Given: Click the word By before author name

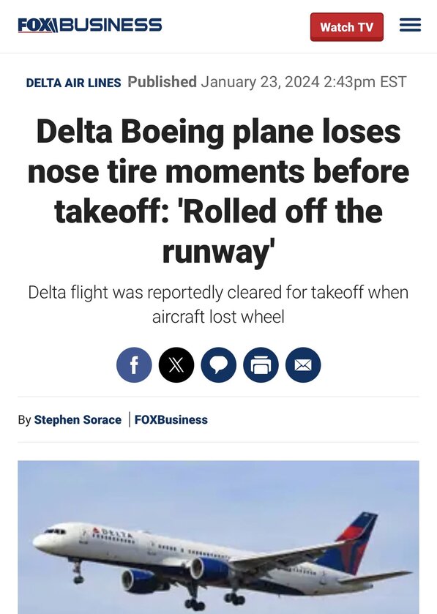Looking at the screenshot, I should coord(24,420).
